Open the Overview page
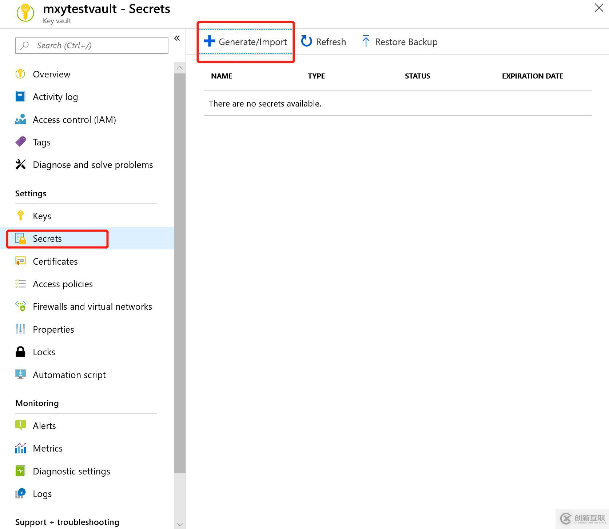Image resolution: width=609 pixels, height=529 pixels. coord(51,74)
